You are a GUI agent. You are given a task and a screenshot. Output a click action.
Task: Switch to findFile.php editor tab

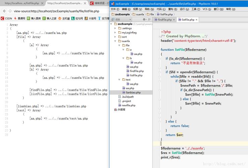tap(163, 20)
